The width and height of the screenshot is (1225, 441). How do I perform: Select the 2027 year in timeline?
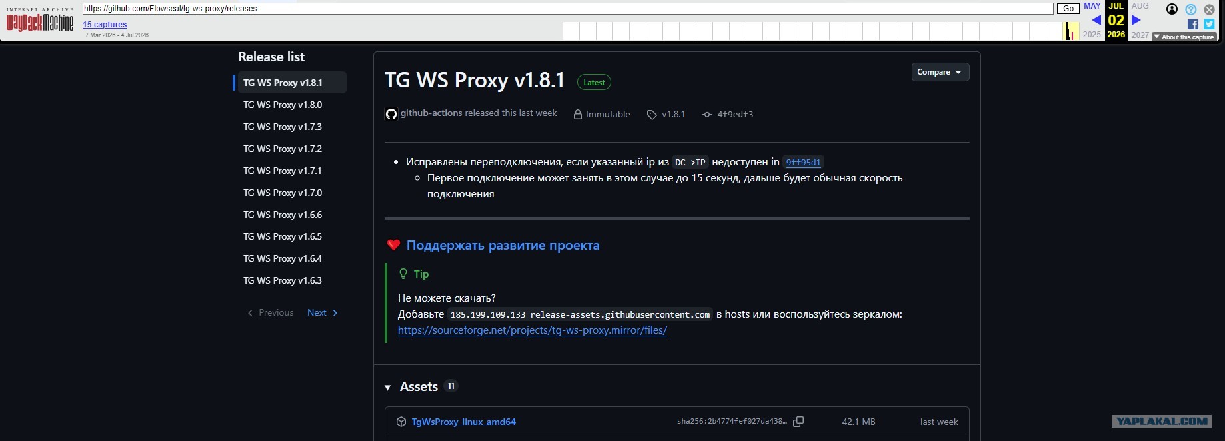coord(1140,35)
